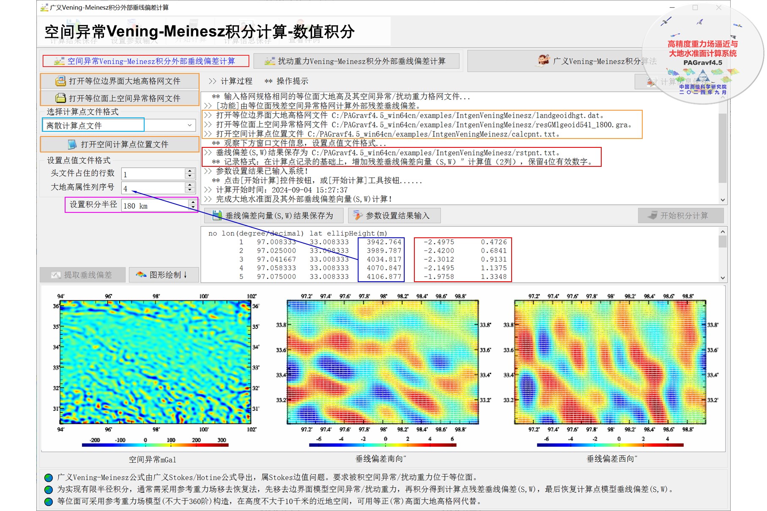Click the 空间异常mGal map plot
Viewport: 767px width, 511px height.
156,362
